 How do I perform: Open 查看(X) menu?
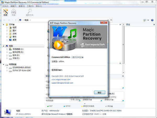point(22,6)
